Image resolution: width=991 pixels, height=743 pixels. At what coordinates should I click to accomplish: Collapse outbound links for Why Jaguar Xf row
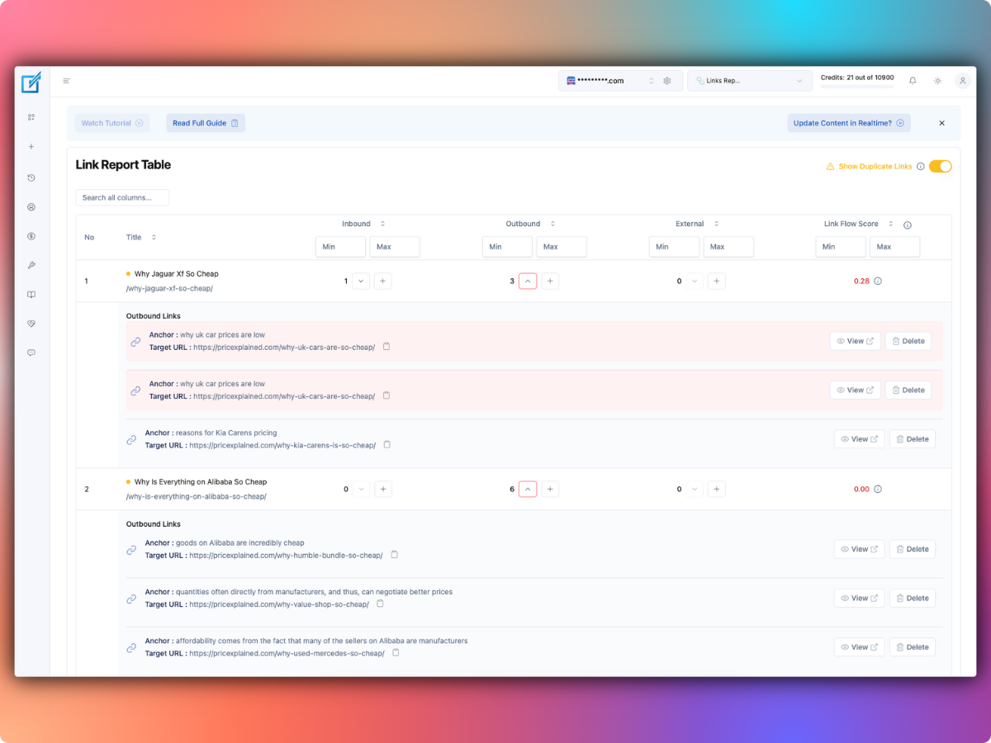[528, 281]
